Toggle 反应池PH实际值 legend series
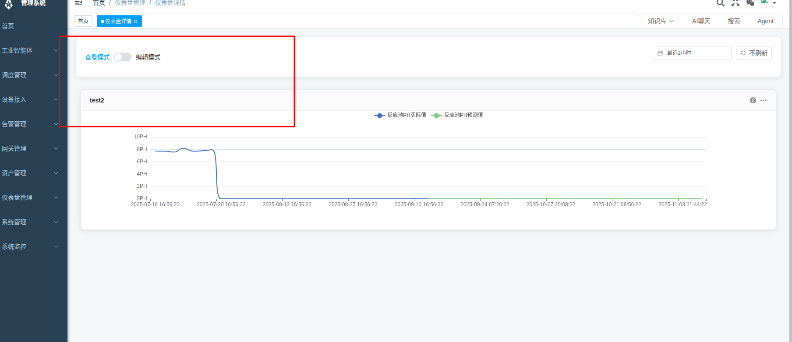 (400, 115)
